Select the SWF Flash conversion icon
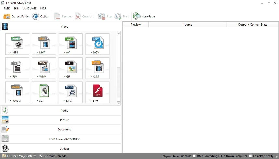279x159 pixels. (x=97, y=92)
